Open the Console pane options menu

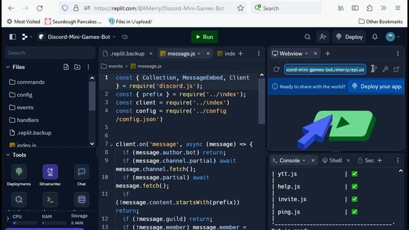pos(397,160)
